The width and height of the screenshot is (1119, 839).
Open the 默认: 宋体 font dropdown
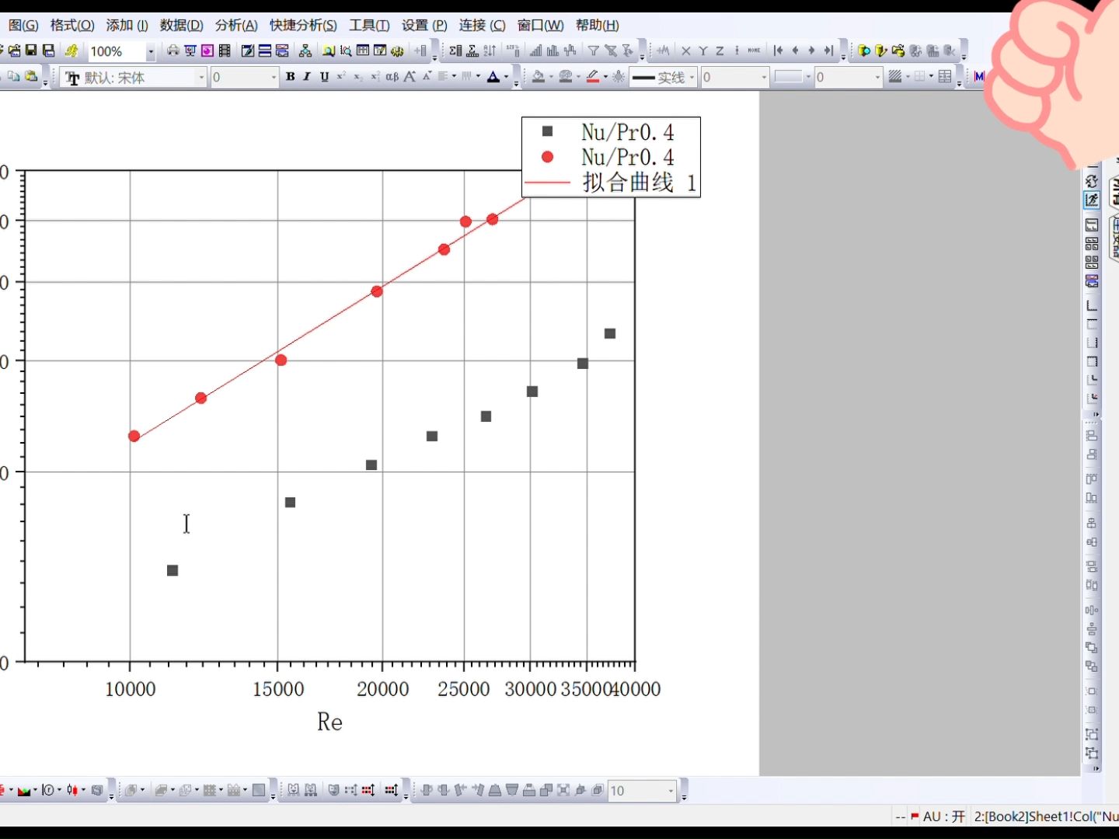200,77
